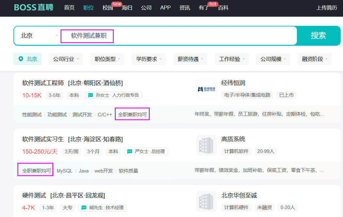Switch to the 校园 tab

[108, 8]
